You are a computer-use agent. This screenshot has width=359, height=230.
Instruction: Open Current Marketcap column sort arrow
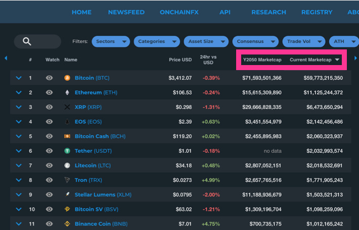pyautogui.click(x=337, y=60)
